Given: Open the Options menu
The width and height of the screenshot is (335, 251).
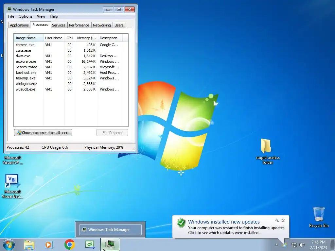Looking at the screenshot, I should (26, 16).
